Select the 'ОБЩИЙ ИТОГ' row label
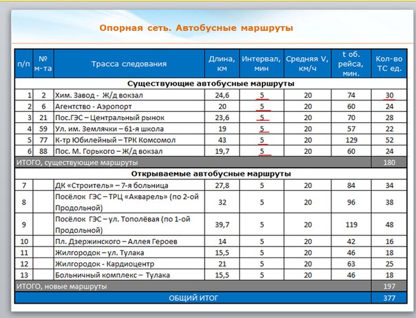416x318 pixels. pos(194,298)
